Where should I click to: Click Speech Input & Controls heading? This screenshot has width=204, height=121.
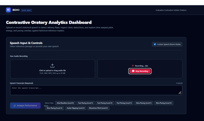click(26, 43)
